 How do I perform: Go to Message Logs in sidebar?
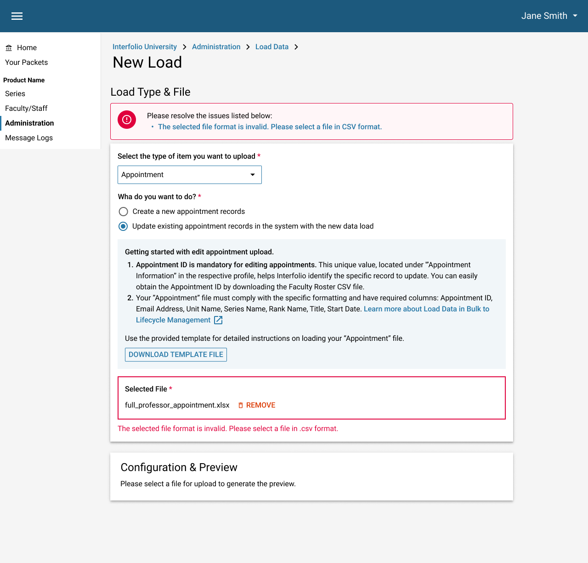click(29, 138)
